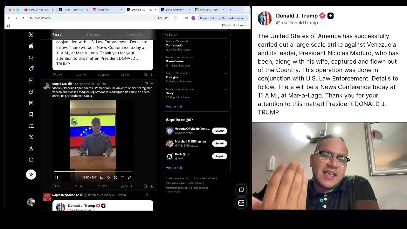Open Communities icon in sidebar
Screen dimensions: 407x229
pyautogui.click(x=31, y=126)
